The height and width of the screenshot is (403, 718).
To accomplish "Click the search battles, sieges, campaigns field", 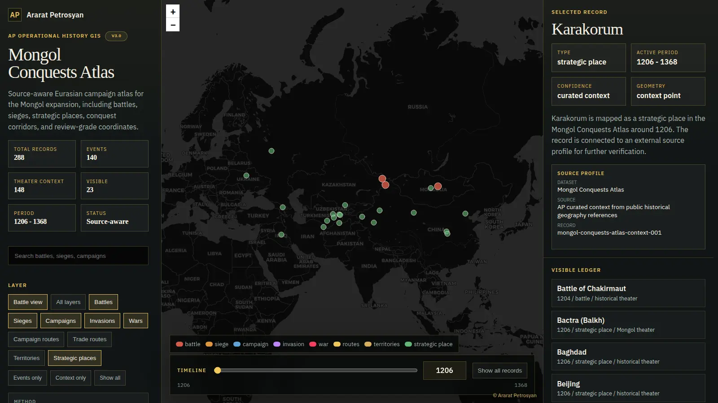I will point(78,256).
